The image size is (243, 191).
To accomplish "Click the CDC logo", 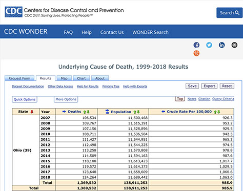I will tap(13, 12).
